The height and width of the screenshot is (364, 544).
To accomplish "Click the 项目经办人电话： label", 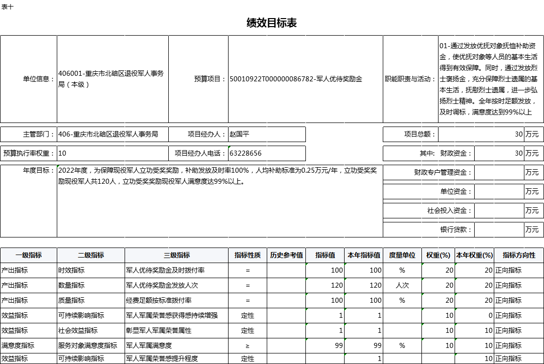I will click(x=198, y=153).
